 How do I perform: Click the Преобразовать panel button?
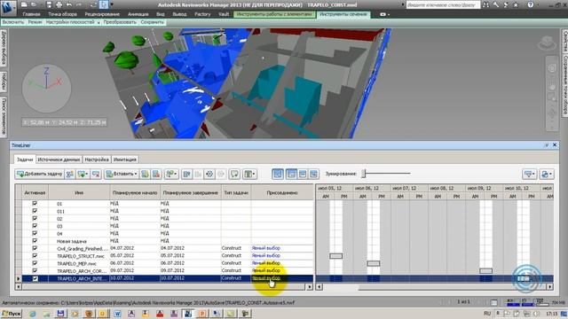[x=120, y=22]
